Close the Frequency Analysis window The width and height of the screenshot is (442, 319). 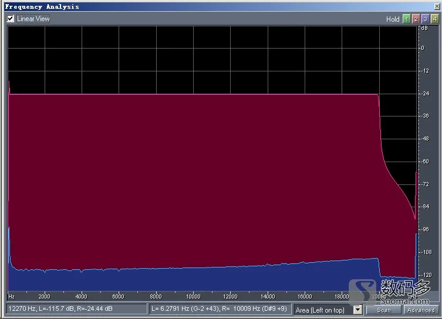coord(437,6)
